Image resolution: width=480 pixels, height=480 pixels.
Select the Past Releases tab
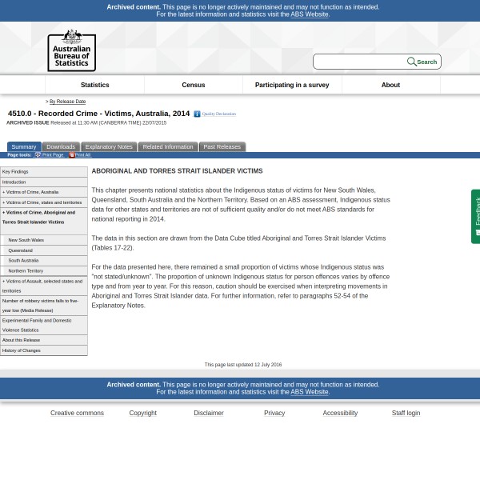pos(222,146)
